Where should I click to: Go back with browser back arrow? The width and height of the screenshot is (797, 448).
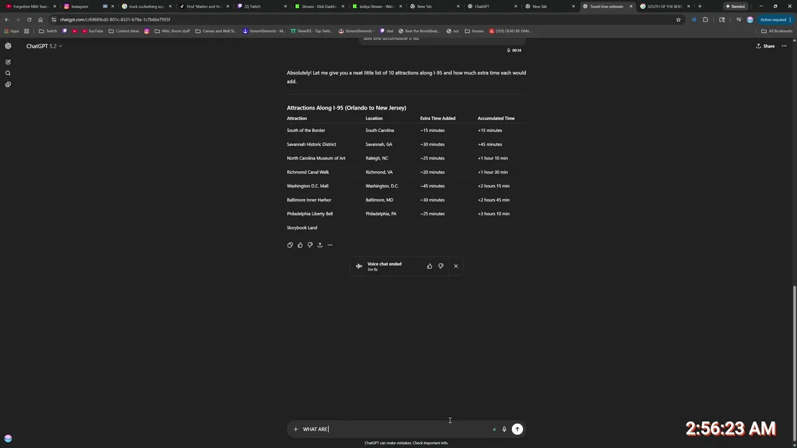[x=7, y=19]
